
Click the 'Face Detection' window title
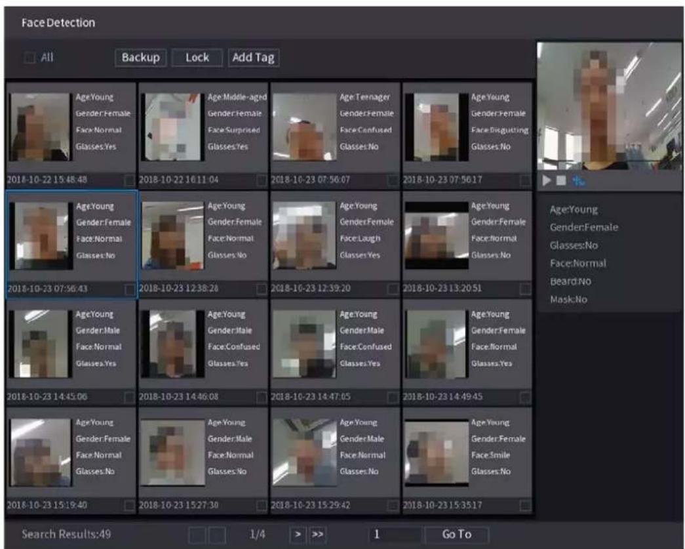[58, 23]
